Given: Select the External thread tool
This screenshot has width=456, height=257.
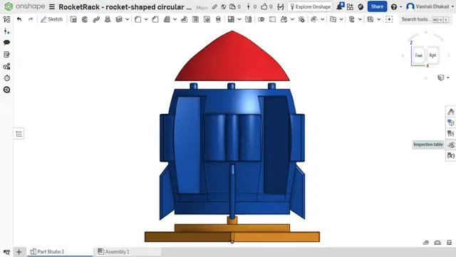Looking at the screenshot, I should 218,19.
